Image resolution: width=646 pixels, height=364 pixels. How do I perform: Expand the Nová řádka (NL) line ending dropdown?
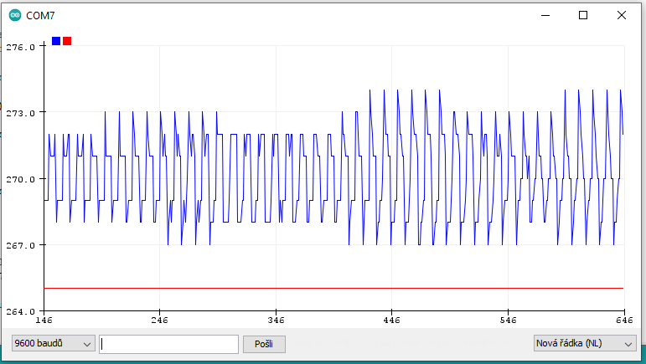click(585, 344)
